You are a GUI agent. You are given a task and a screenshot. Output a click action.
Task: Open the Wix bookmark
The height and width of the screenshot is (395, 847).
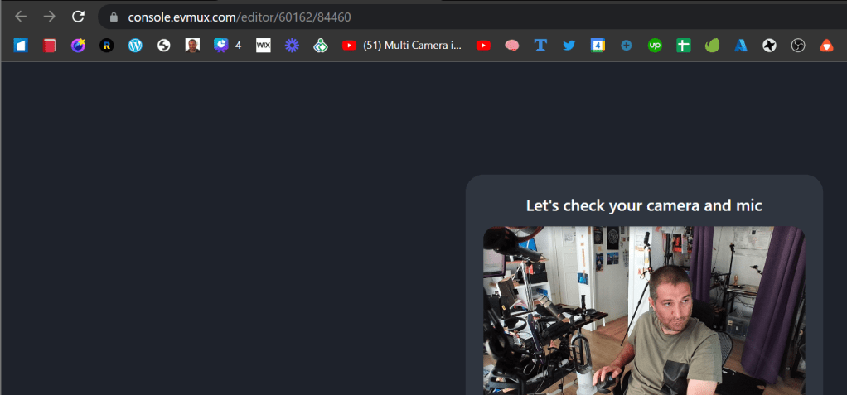pos(263,46)
